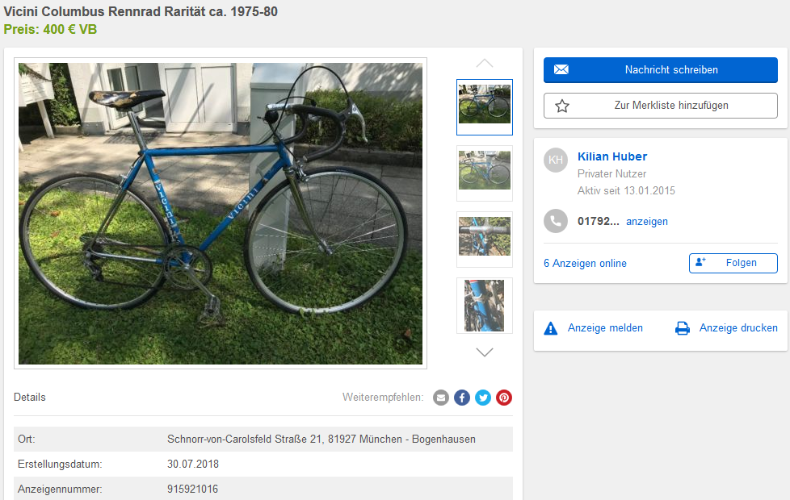This screenshot has width=790, height=500.
Task: Share listing on Pinterest
Action: click(504, 398)
